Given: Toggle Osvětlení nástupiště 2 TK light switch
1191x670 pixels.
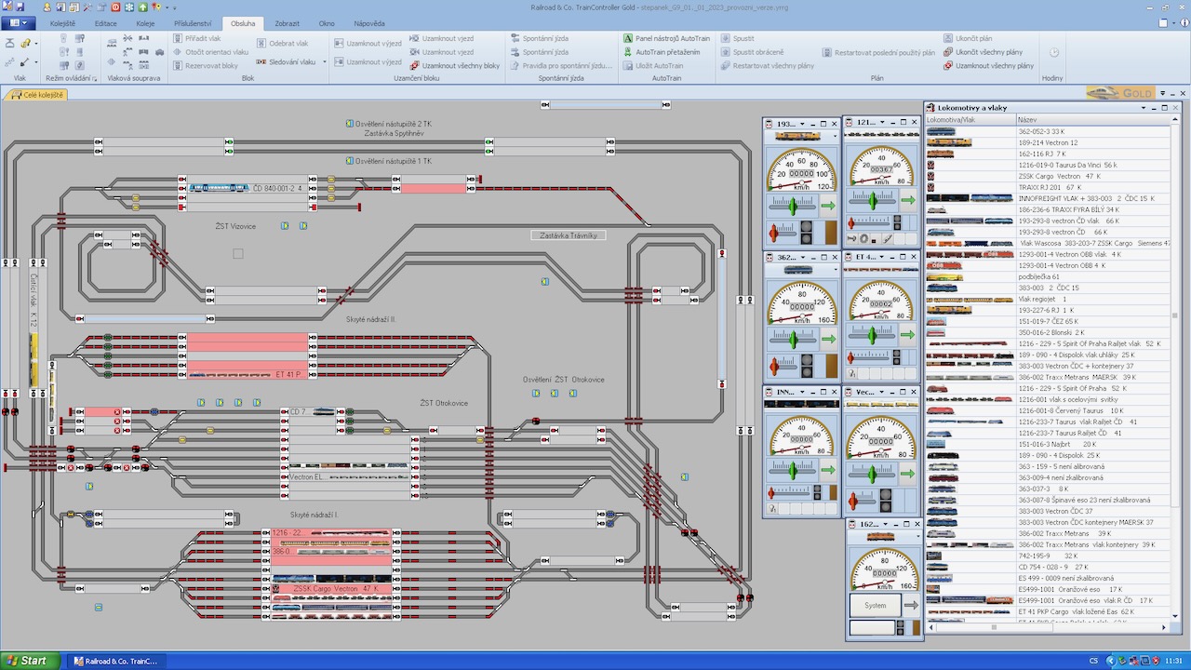Looking at the screenshot, I should pyautogui.click(x=350, y=124).
